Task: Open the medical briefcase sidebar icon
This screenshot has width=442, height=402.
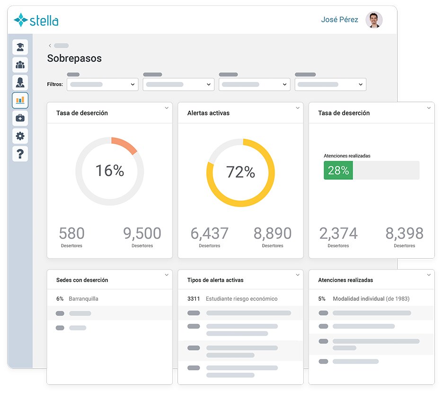Action: (20, 118)
